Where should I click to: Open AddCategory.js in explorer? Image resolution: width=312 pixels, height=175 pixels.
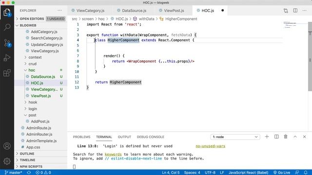click(44, 32)
